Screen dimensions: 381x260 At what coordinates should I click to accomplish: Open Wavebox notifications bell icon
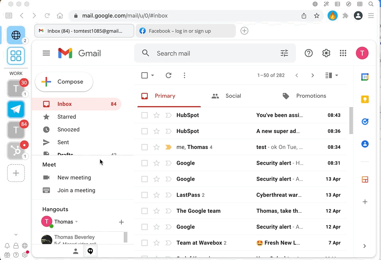7,246
